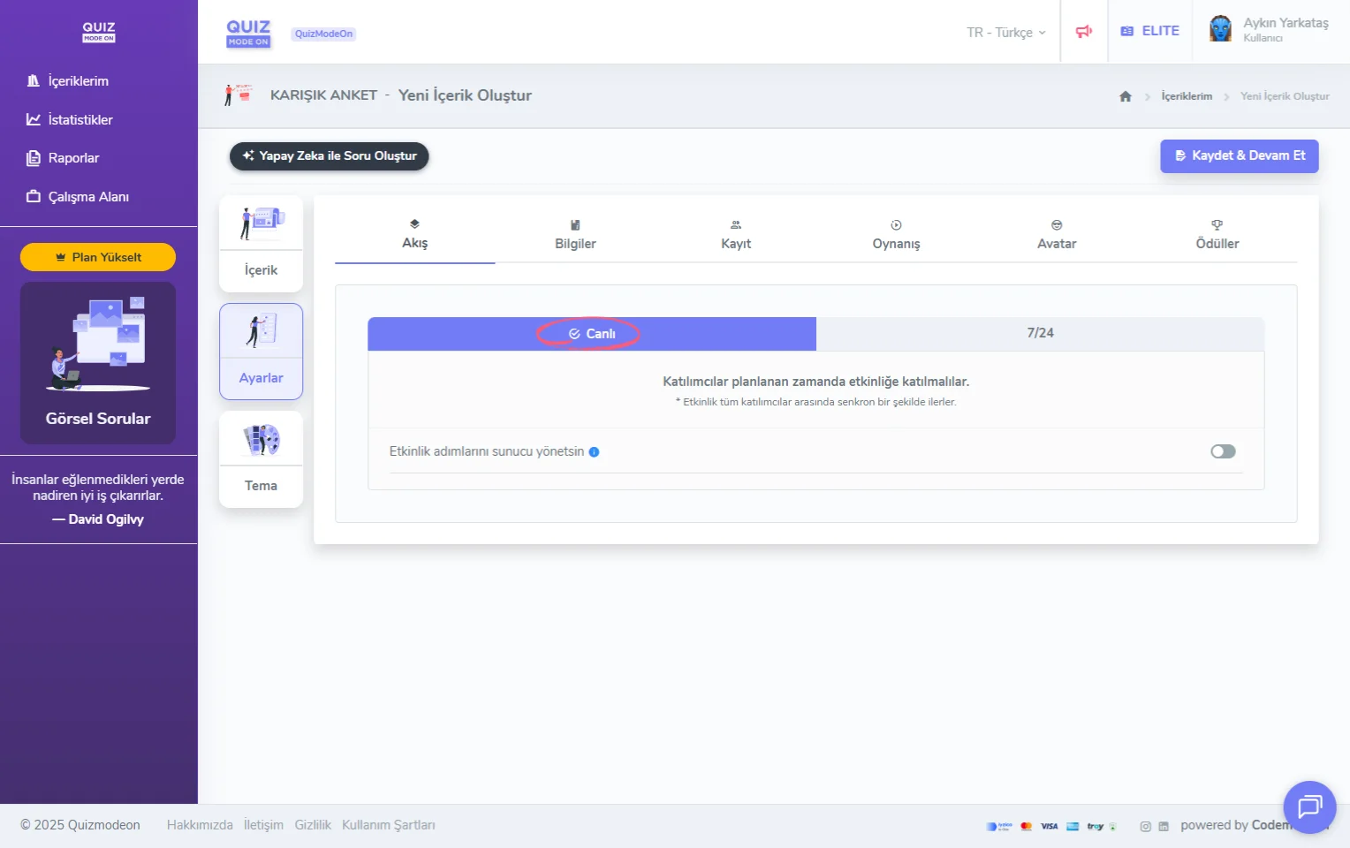Open the chat support bubble
1350x848 pixels.
(x=1308, y=806)
